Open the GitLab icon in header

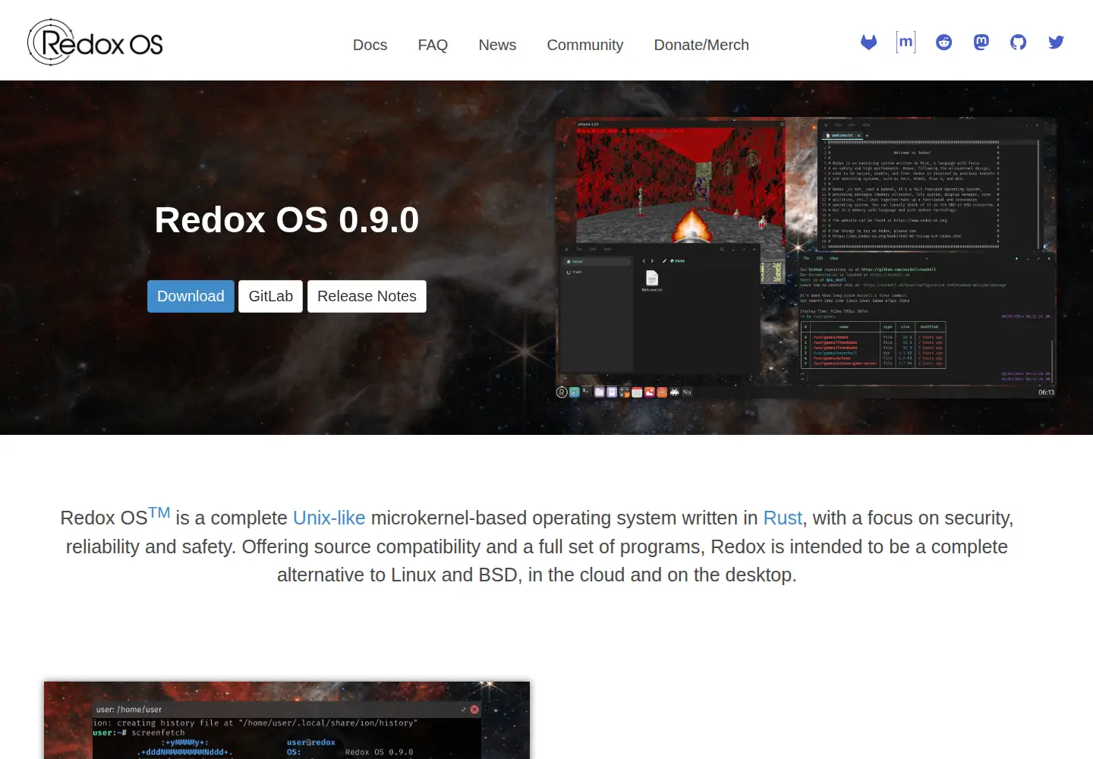coord(869,43)
